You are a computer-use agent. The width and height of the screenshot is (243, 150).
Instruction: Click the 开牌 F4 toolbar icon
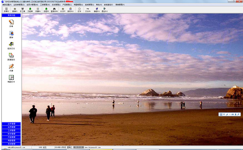point(38,10)
